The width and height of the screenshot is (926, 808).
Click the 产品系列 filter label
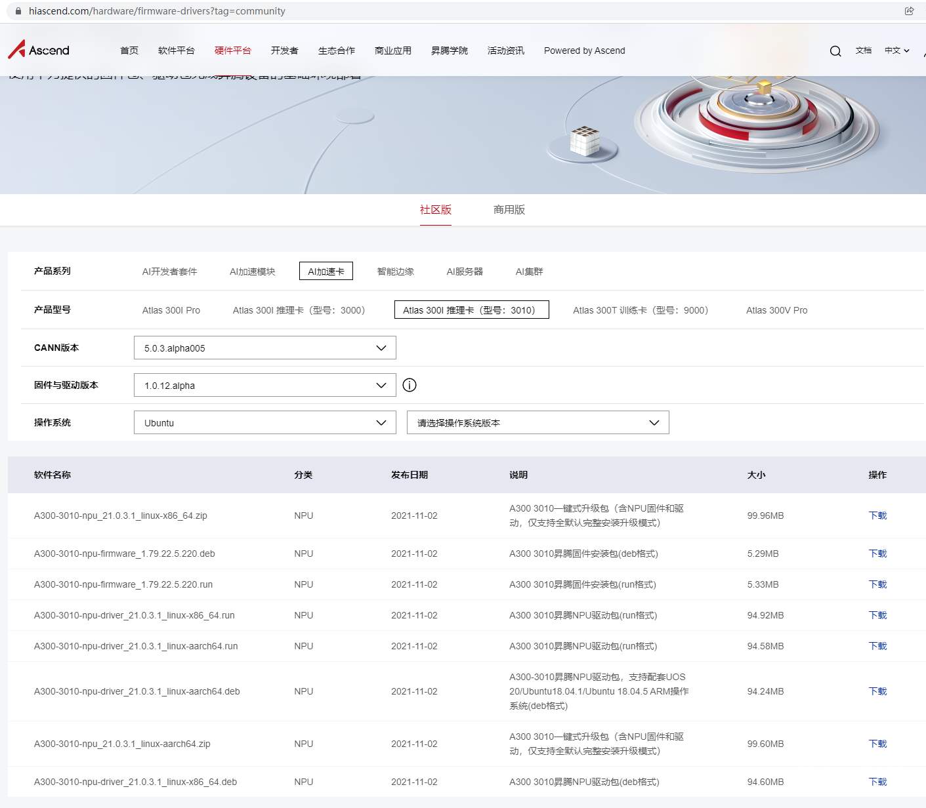coord(53,271)
